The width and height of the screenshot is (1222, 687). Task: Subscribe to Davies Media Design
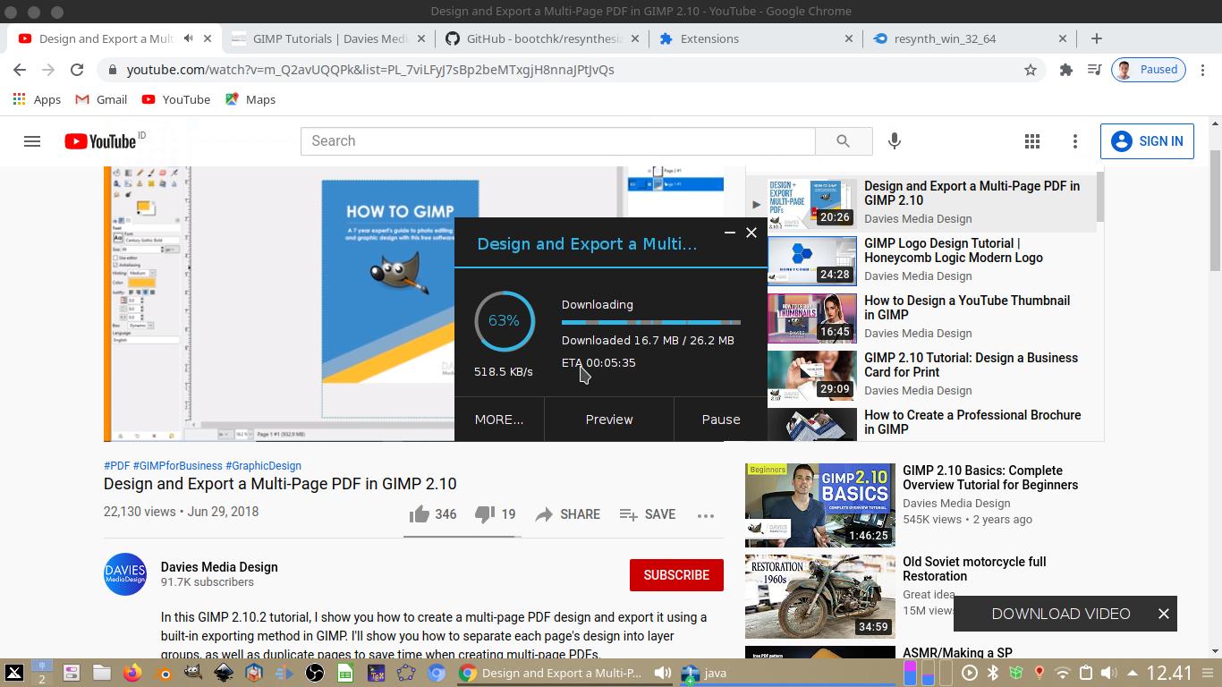(676, 575)
